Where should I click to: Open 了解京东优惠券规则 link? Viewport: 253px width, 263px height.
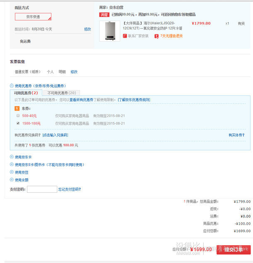(134, 100)
